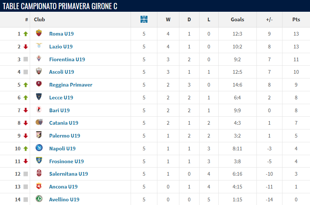Click the Ancona U19 red crest
The height and width of the screenshot is (205, 310).
point(39,186)
